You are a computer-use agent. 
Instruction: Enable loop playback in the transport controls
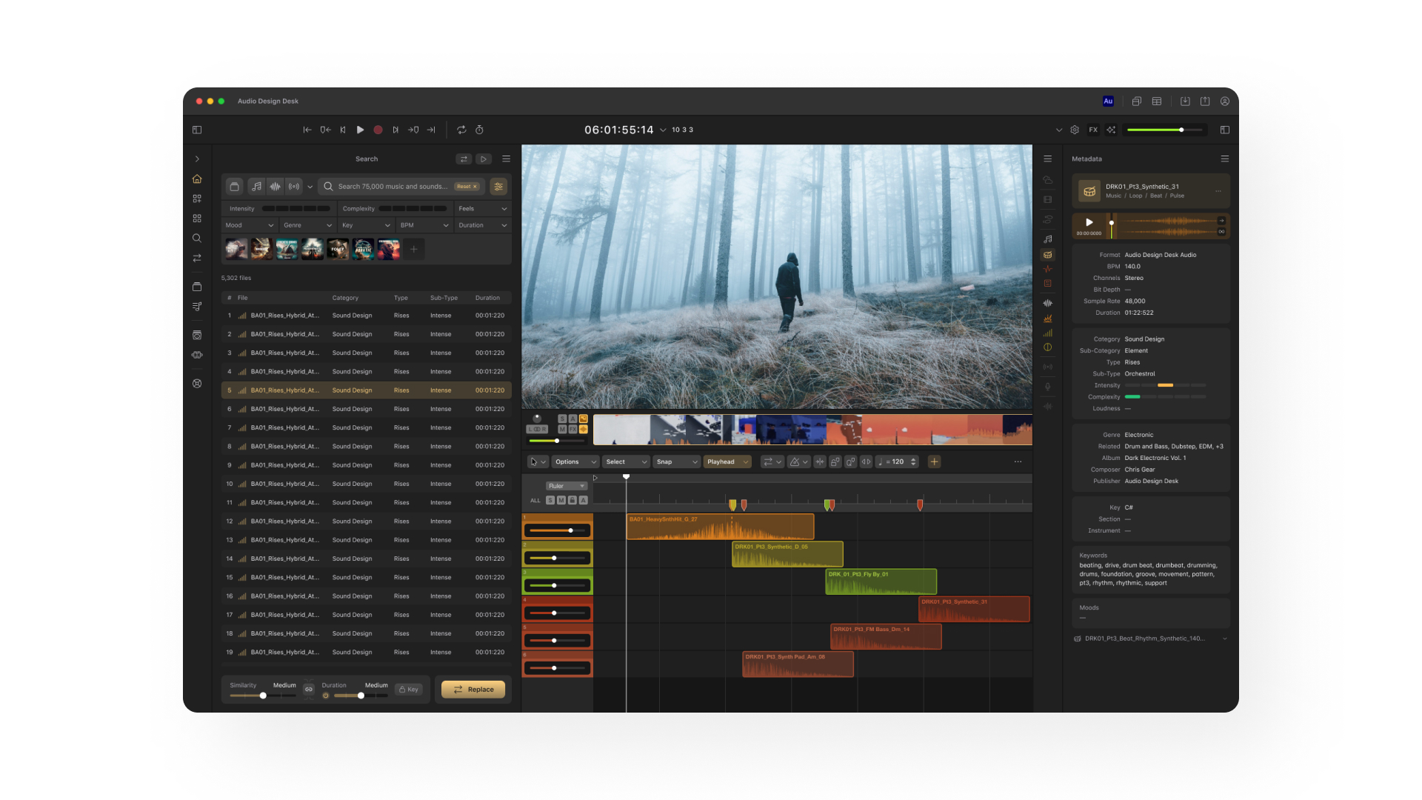pos(462,130)
